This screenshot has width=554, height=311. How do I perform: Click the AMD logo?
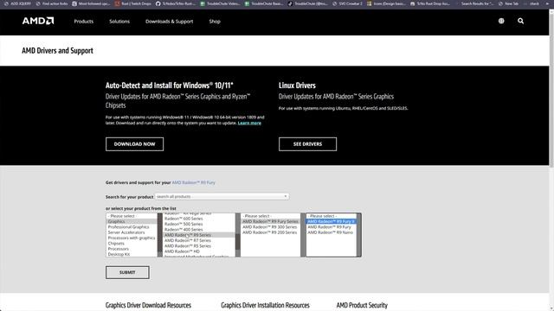pos(38,21)
